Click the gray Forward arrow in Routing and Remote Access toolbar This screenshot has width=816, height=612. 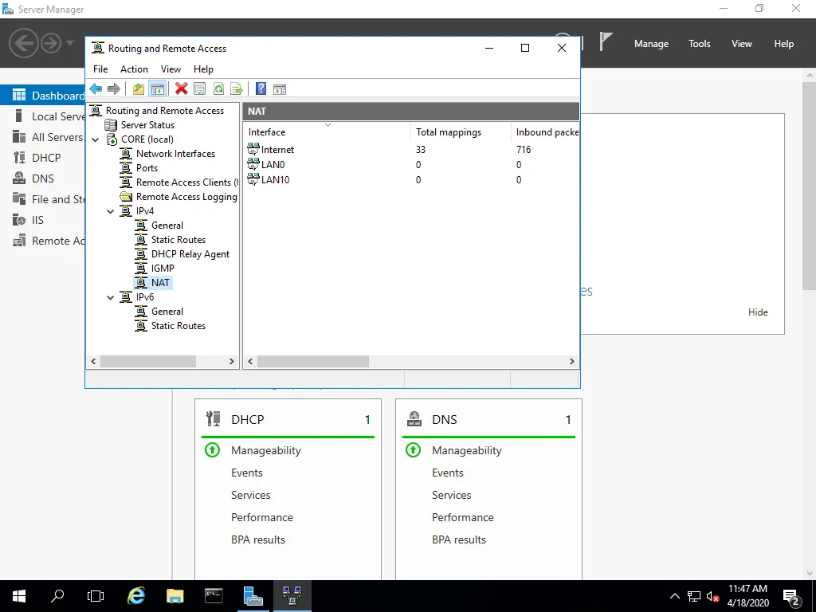[x=113, y=89]
